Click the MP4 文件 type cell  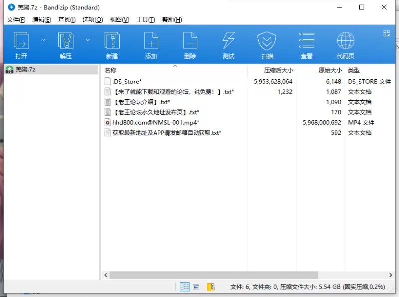pos(361,122)
